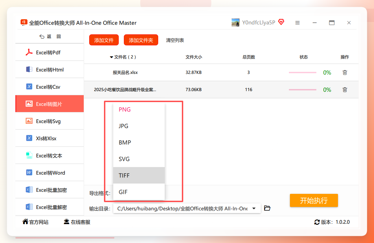The width and height of the screenshot is (374, 243).
Task: Open Excel转Word using its W icon
Action: (x=29, y=173)
